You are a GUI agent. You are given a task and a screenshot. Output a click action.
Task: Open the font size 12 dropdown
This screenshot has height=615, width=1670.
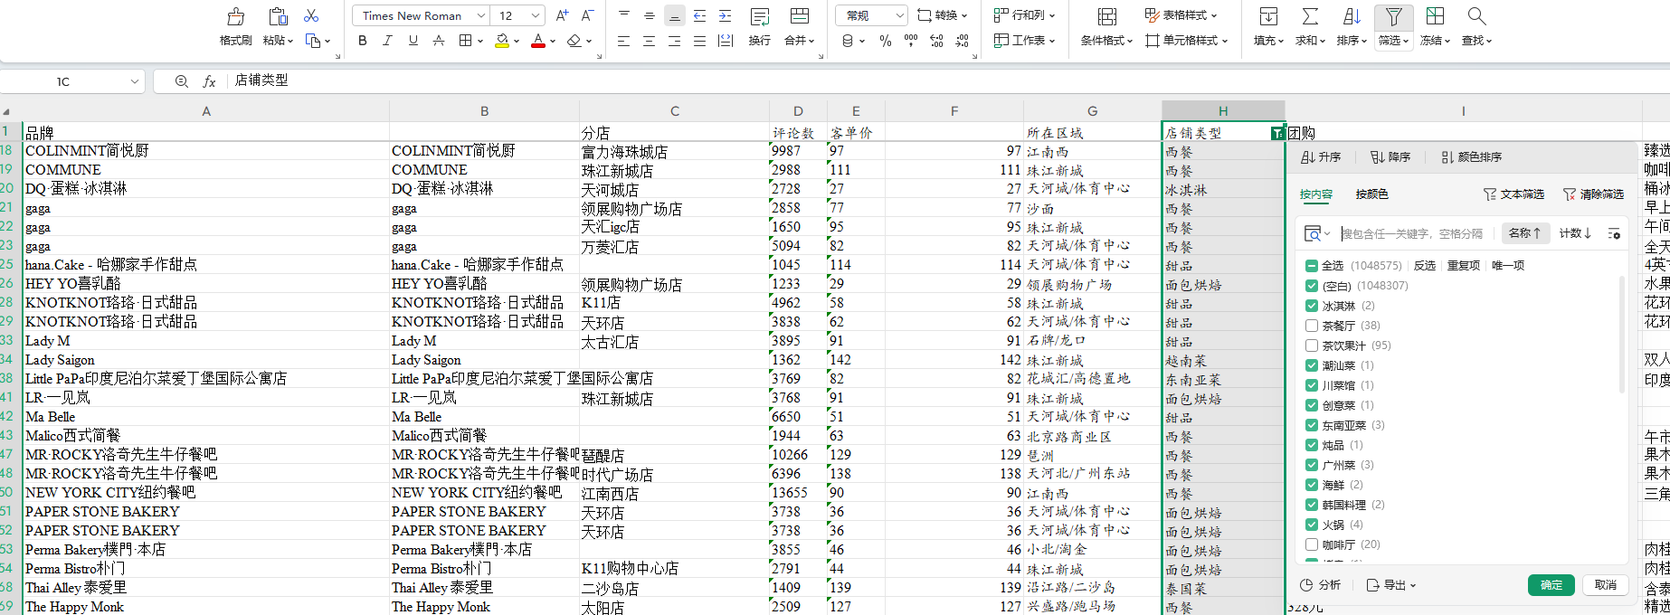(x=536, y=15)
